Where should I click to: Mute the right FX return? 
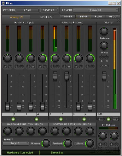tap(116, 144)
